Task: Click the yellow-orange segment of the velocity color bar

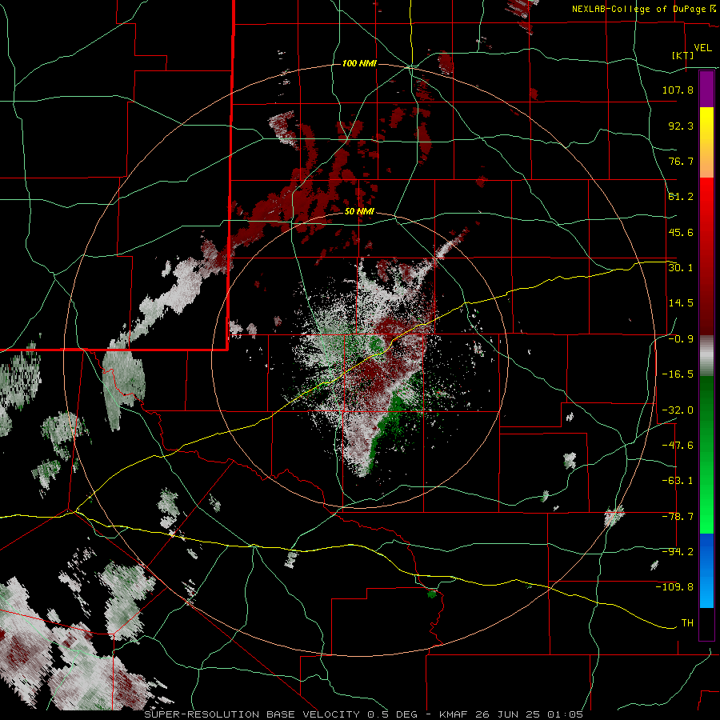Action: pos(706,142)
